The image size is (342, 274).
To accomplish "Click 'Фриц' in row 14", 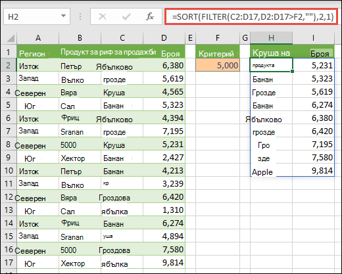I will pyautogui.click(x=70, y=223).
